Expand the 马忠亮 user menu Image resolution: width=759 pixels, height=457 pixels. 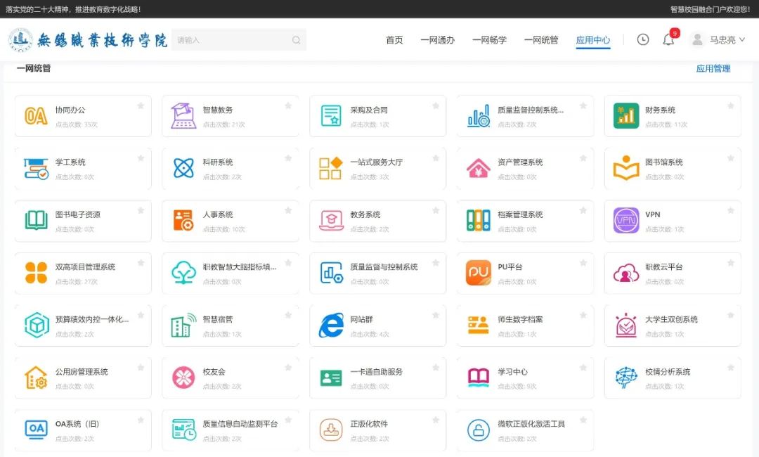tap(720, 40)
